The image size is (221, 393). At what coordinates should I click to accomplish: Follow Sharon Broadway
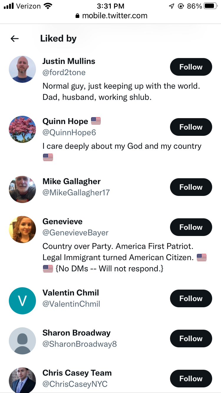point(191,338)
